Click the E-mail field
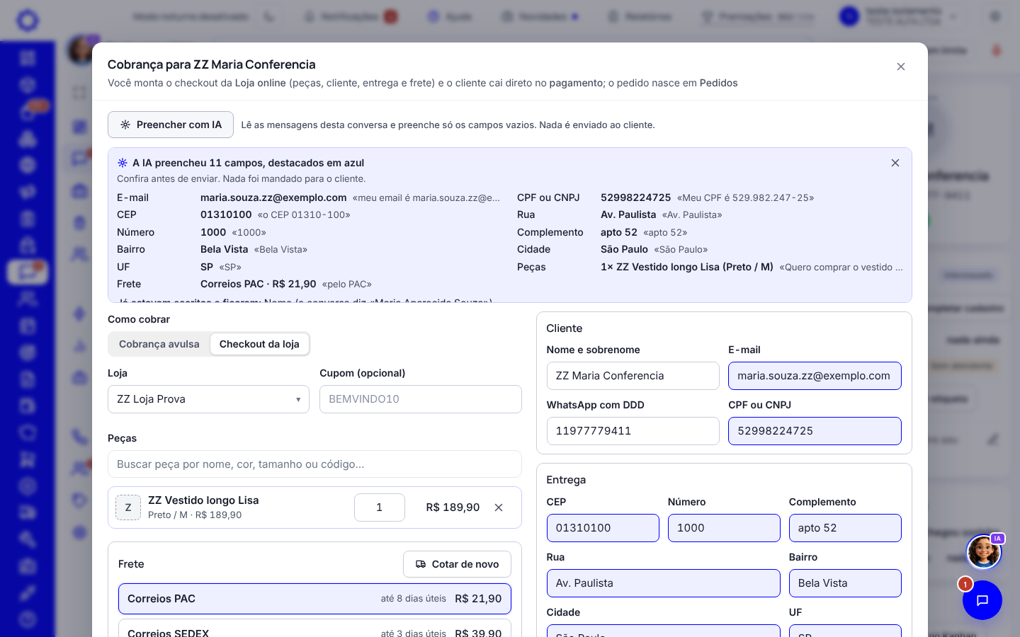Screen dimensions: 1020x637 click(x=815, y=376)
